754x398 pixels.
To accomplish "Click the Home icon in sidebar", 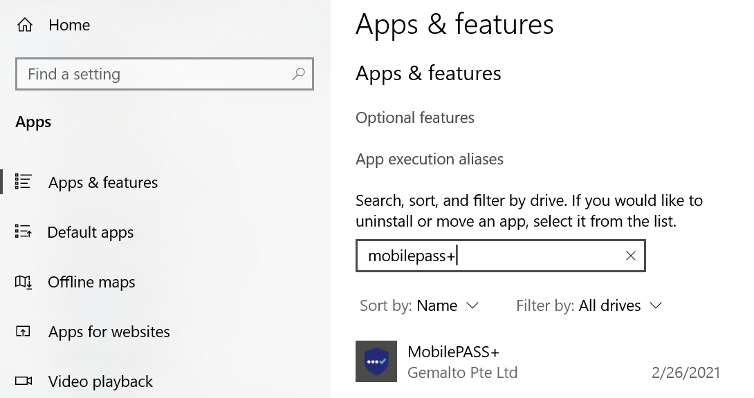I will click(25, 26).
